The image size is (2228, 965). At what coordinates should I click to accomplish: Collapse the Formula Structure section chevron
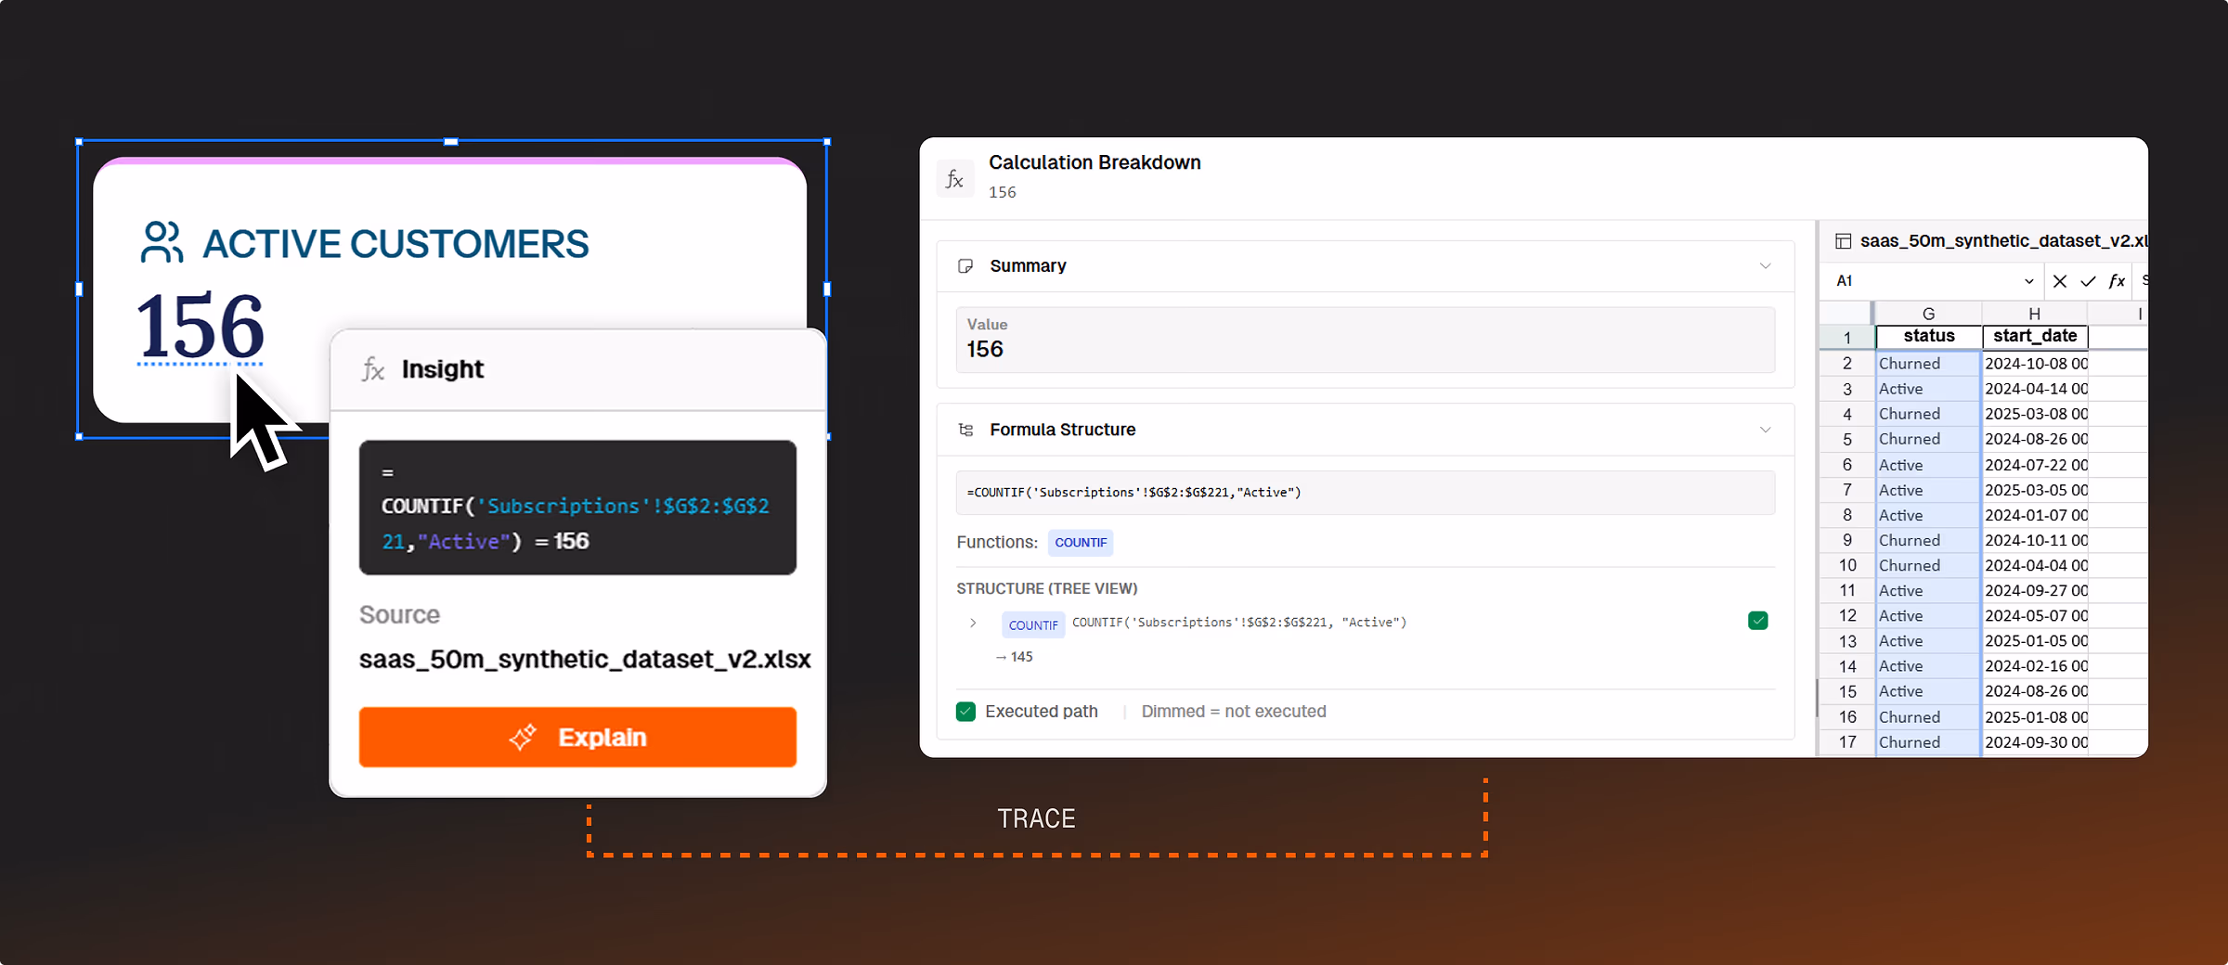[x=1765, y=430]
